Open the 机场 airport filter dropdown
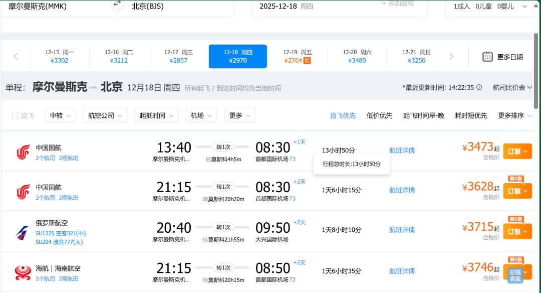Screen dimensions: 541x293 pos(201,115)
